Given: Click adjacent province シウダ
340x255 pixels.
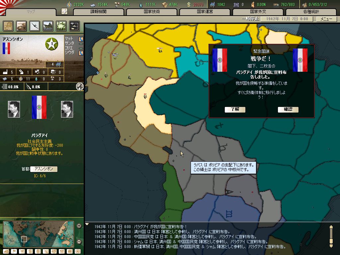Looking at the screenshot, I should [x=69, y=52].
